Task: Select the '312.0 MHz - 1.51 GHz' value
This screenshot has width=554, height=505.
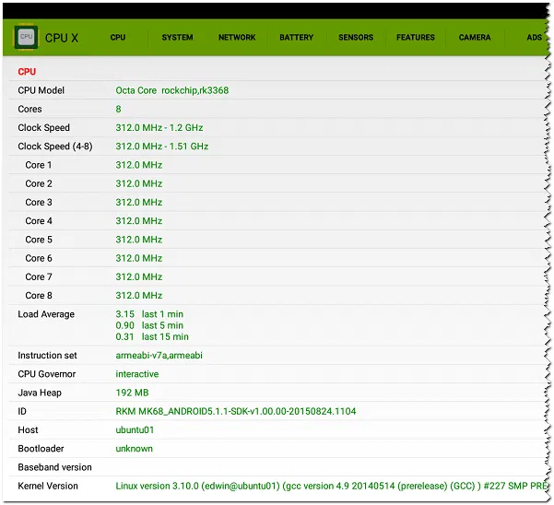Action: 162,147
